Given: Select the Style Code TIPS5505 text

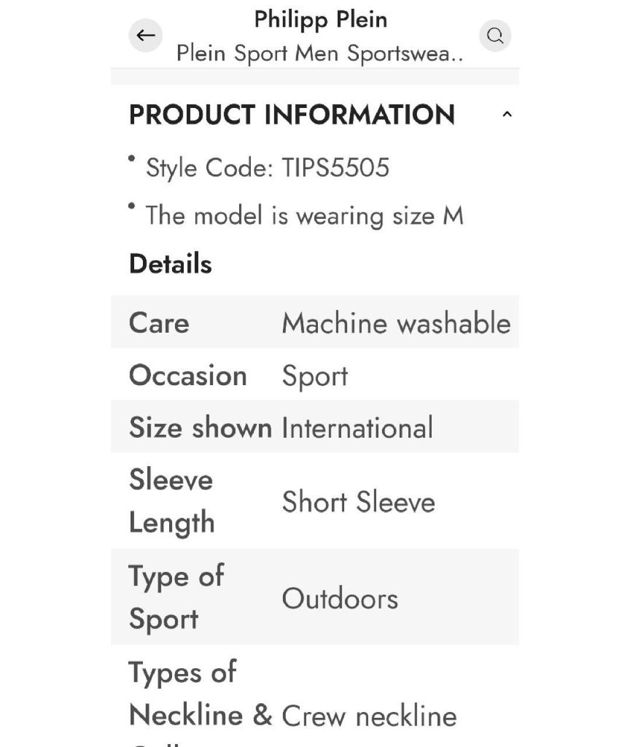Looking at the screenshot, I should [267, 168].
